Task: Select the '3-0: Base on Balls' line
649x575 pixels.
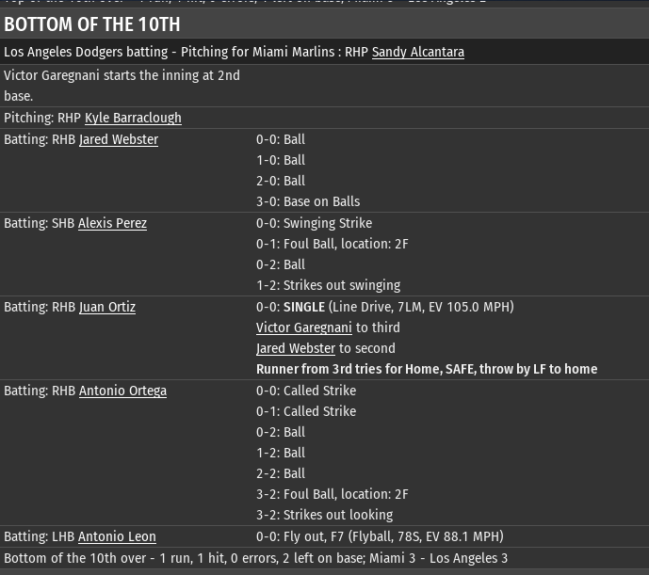Action: tap(308, 202)
